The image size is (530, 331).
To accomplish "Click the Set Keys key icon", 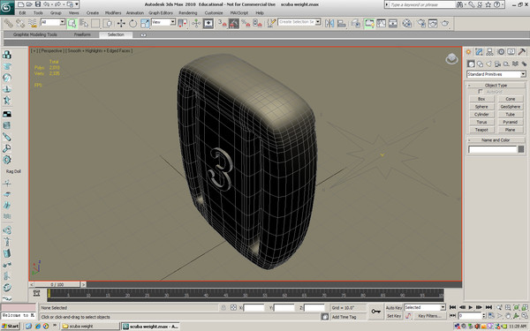I will point(376,312).
